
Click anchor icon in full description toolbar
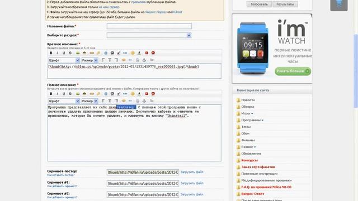(144, 100)
